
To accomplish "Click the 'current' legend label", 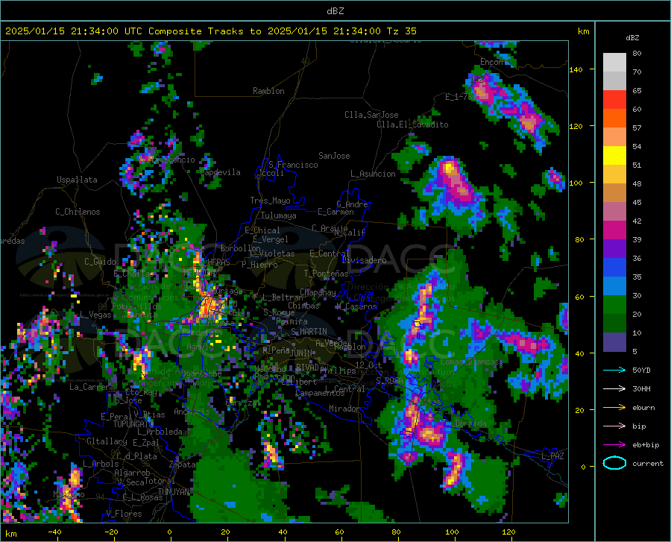I will click(648, 463).
